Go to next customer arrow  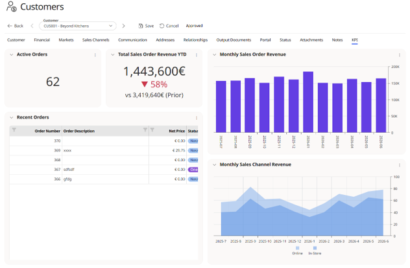[x=123, y=26]
